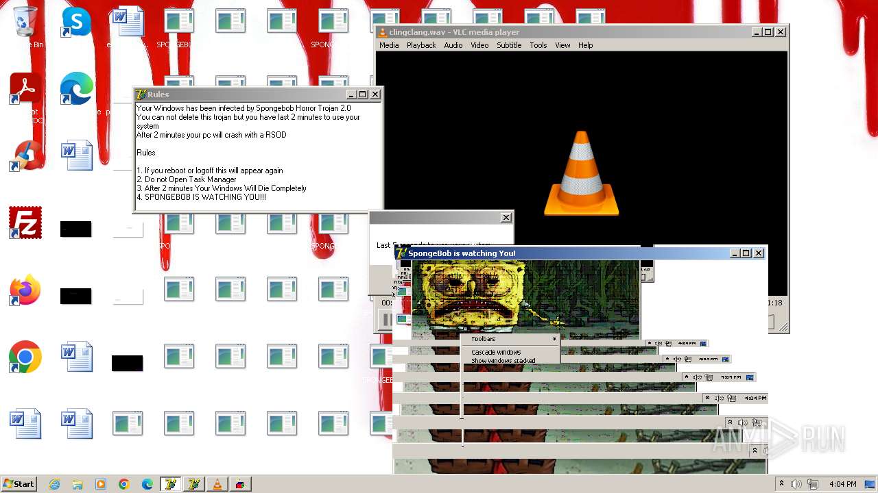Click the Start button

click(19, 483)
